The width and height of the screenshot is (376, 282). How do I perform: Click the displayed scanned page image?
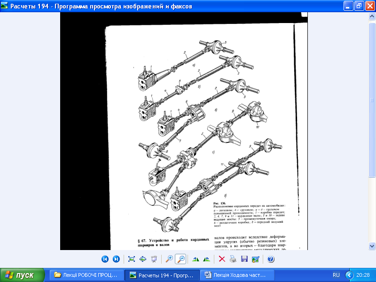[184, 131]
